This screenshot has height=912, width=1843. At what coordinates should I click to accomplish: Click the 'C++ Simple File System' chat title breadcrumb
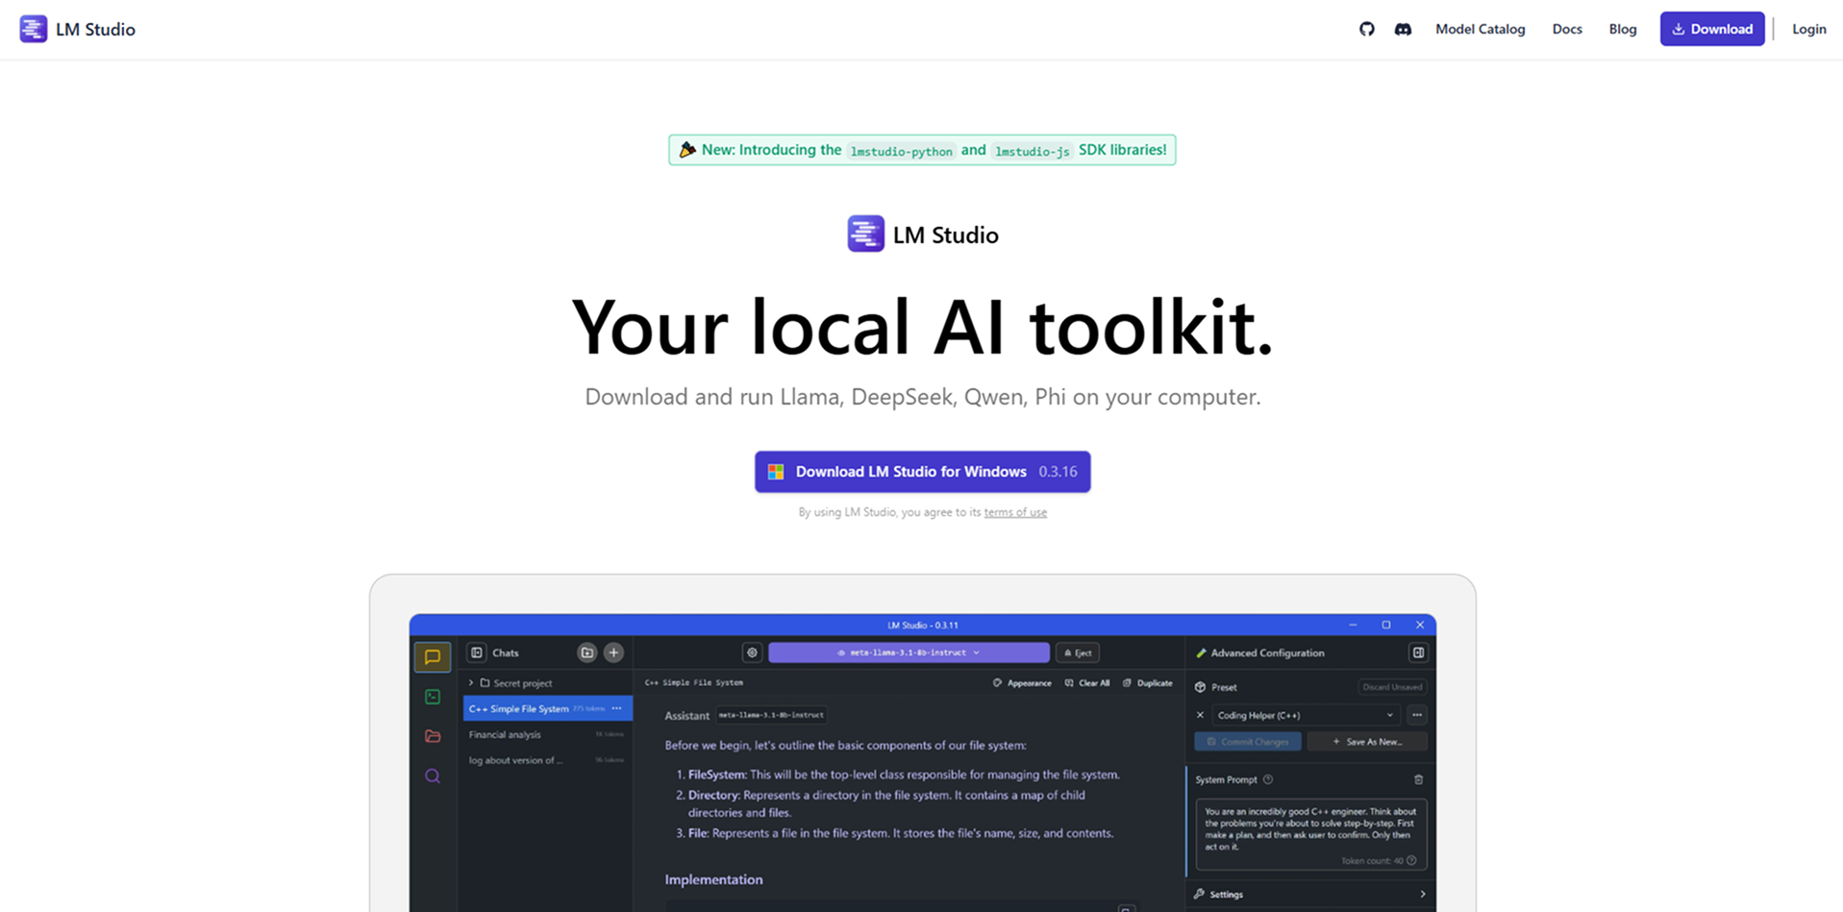point(694,683)
